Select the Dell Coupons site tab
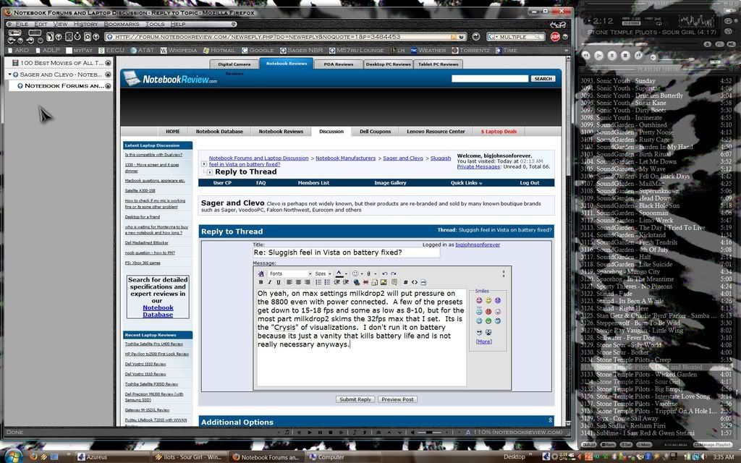The image size is (741, 463). (376, 132)
